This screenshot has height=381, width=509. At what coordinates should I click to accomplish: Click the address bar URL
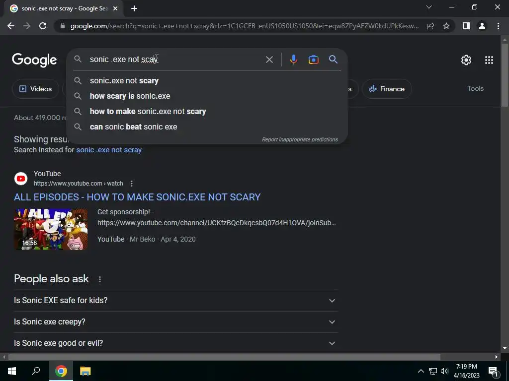[245, 26]
